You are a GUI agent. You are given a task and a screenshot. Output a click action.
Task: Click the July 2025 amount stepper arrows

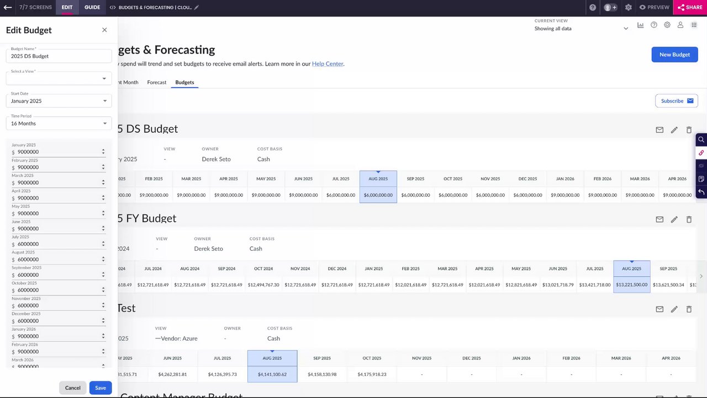(x=103, y=244)
